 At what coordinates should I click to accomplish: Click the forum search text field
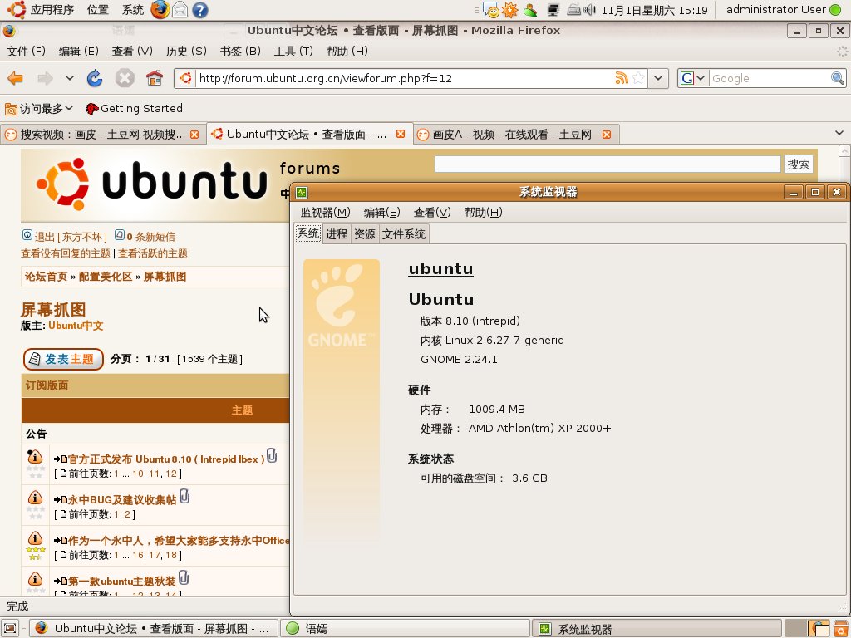click(608, 164)
